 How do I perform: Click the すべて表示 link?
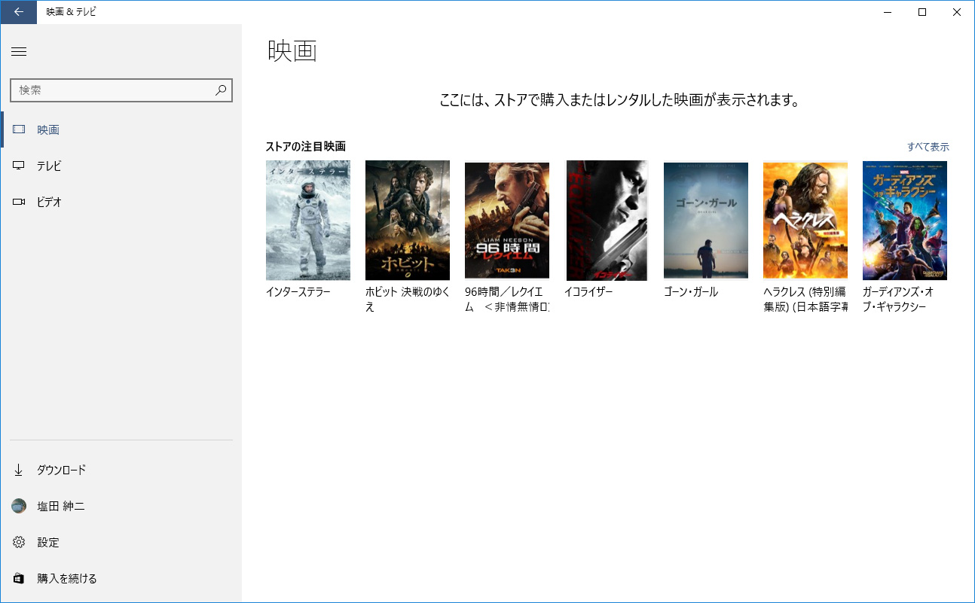(928, 147)
